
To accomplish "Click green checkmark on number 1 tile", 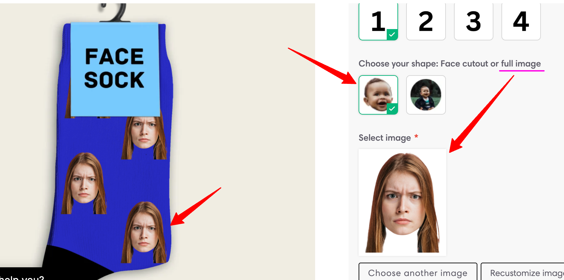I will (x=392, y=34).
